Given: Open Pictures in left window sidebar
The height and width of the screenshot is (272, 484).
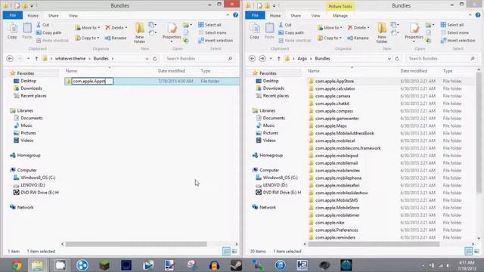Looking at the screenshot, I should (28, 133).
